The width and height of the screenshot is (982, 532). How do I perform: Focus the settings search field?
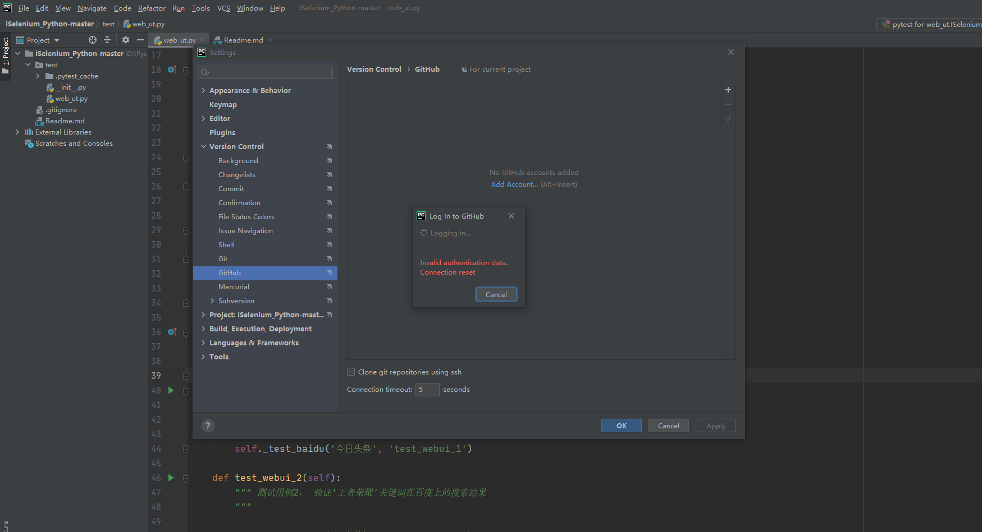coord(265,72)
